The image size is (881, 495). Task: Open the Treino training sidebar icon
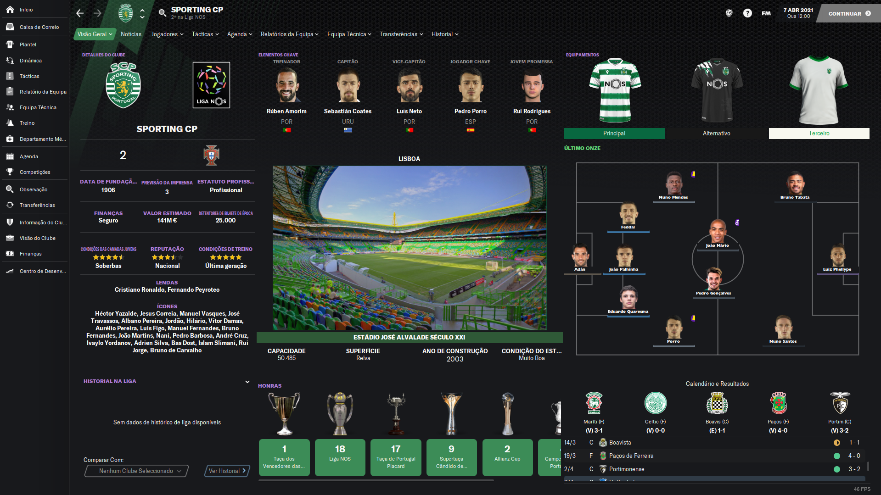tap(10, 123)
